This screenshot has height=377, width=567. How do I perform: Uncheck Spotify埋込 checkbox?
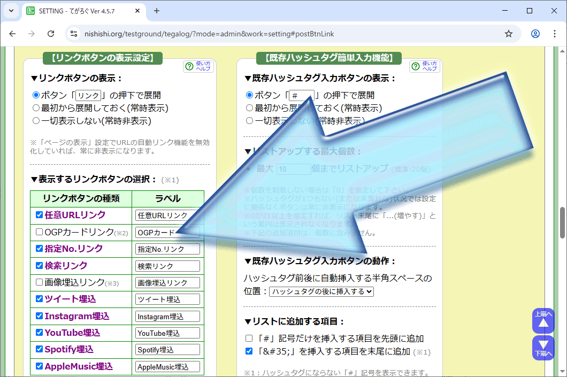pyautogui.click(x=40, y=349)
